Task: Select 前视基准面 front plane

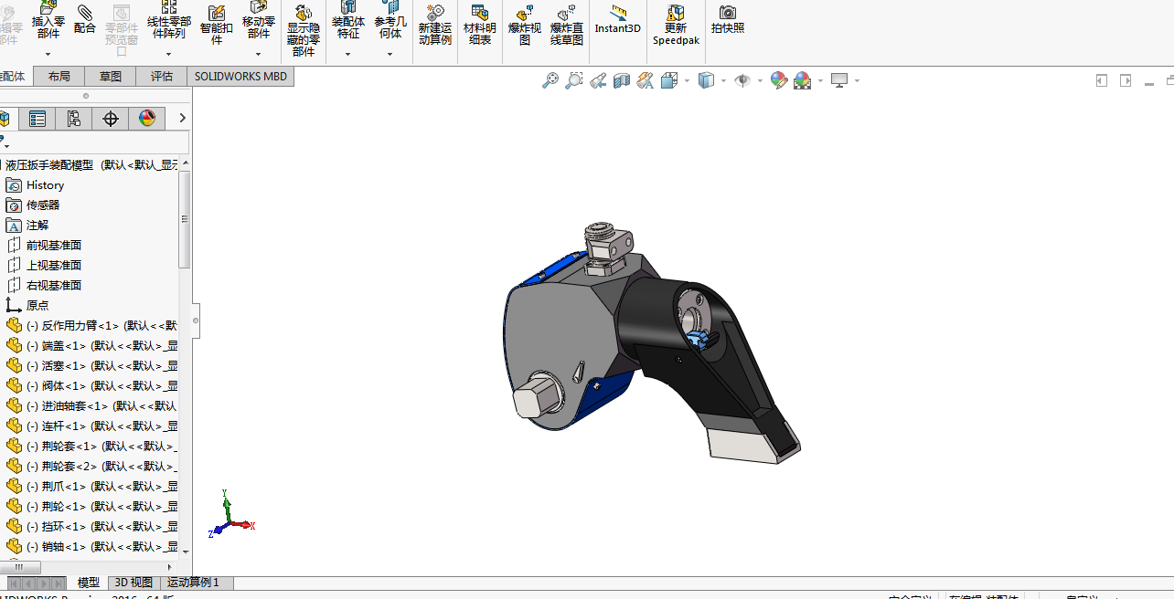Action: click(44, 245)
